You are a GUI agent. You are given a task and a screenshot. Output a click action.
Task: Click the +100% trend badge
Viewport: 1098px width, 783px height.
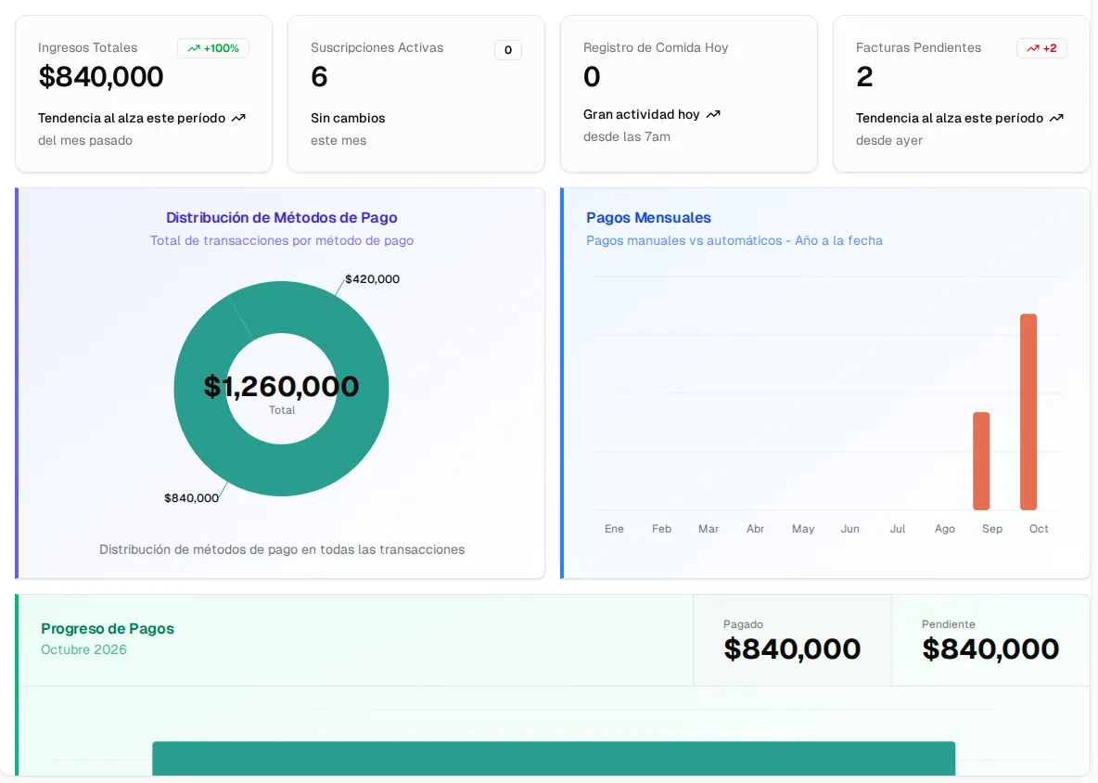(213, 48)
